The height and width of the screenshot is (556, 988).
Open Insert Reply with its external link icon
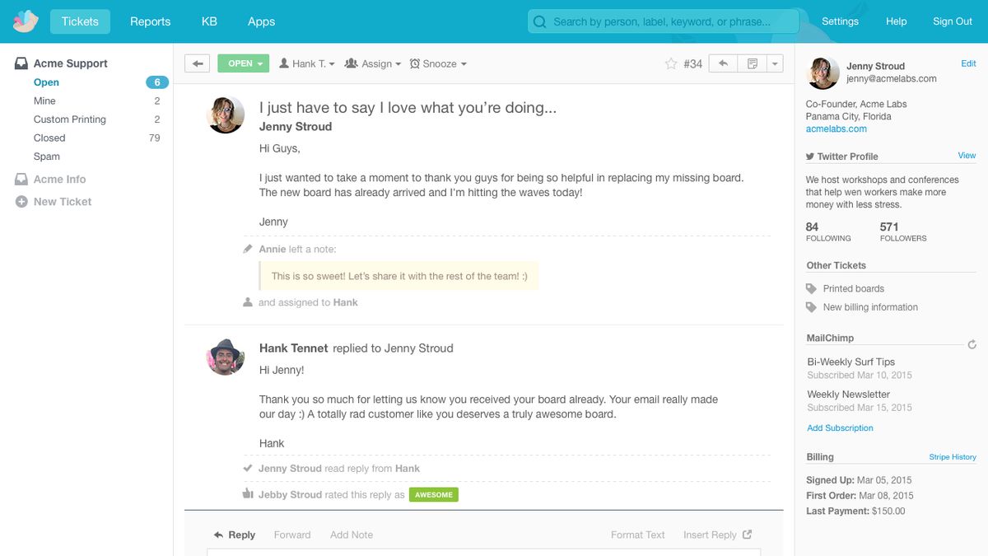(x=745, y=534)
